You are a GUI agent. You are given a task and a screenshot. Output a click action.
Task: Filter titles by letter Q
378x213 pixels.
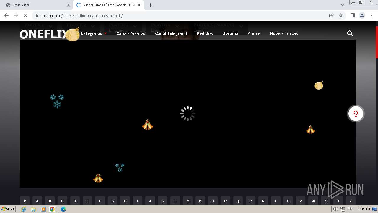tap(238, 201)
